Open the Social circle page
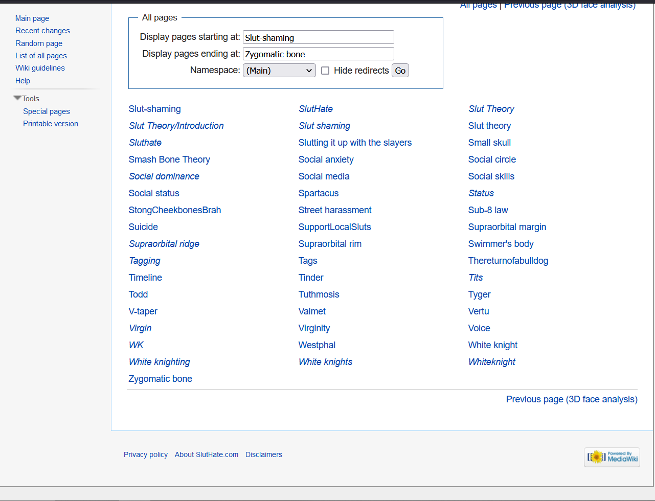 coord(492,160)
